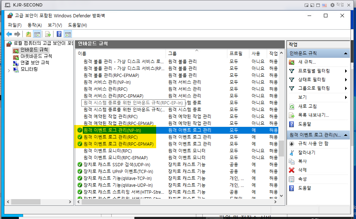Click the 새로 고침 refresh icon

point(292,107)
